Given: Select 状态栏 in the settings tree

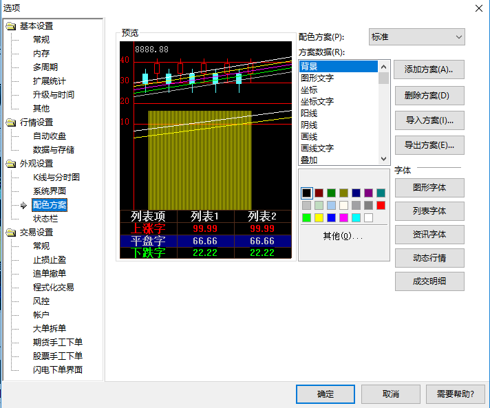Looking at the screenshot, I should click(x=45, y=219).
